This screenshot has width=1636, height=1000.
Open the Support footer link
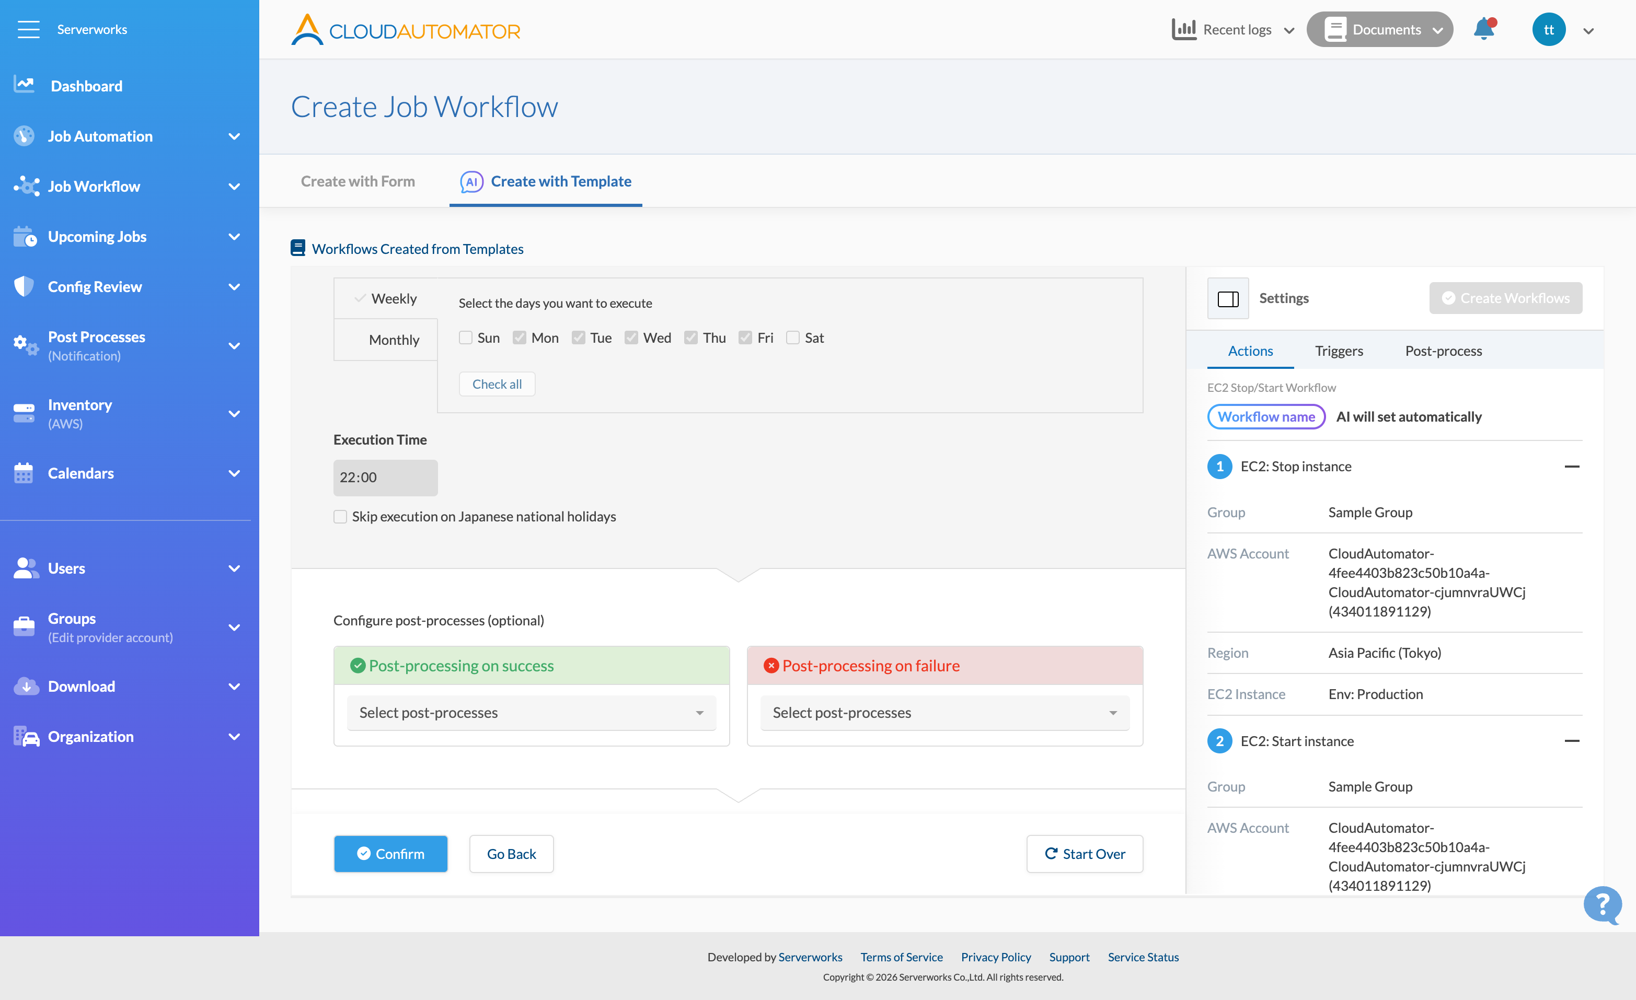click(1069, 957)
